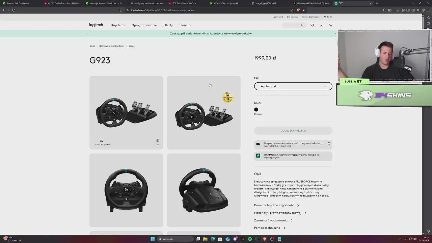Open Microsoft Edge from the taskbar
The height and width of the screenshot is (243, 432).
pyautogui.click(x=213, y=239)
